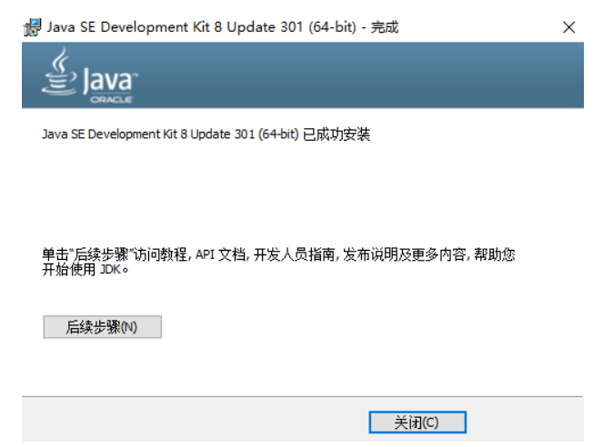The width and height of the screenshot is (603, 447).
Task: Click the 后续步骤(N) button
Action: coord(102,327)
